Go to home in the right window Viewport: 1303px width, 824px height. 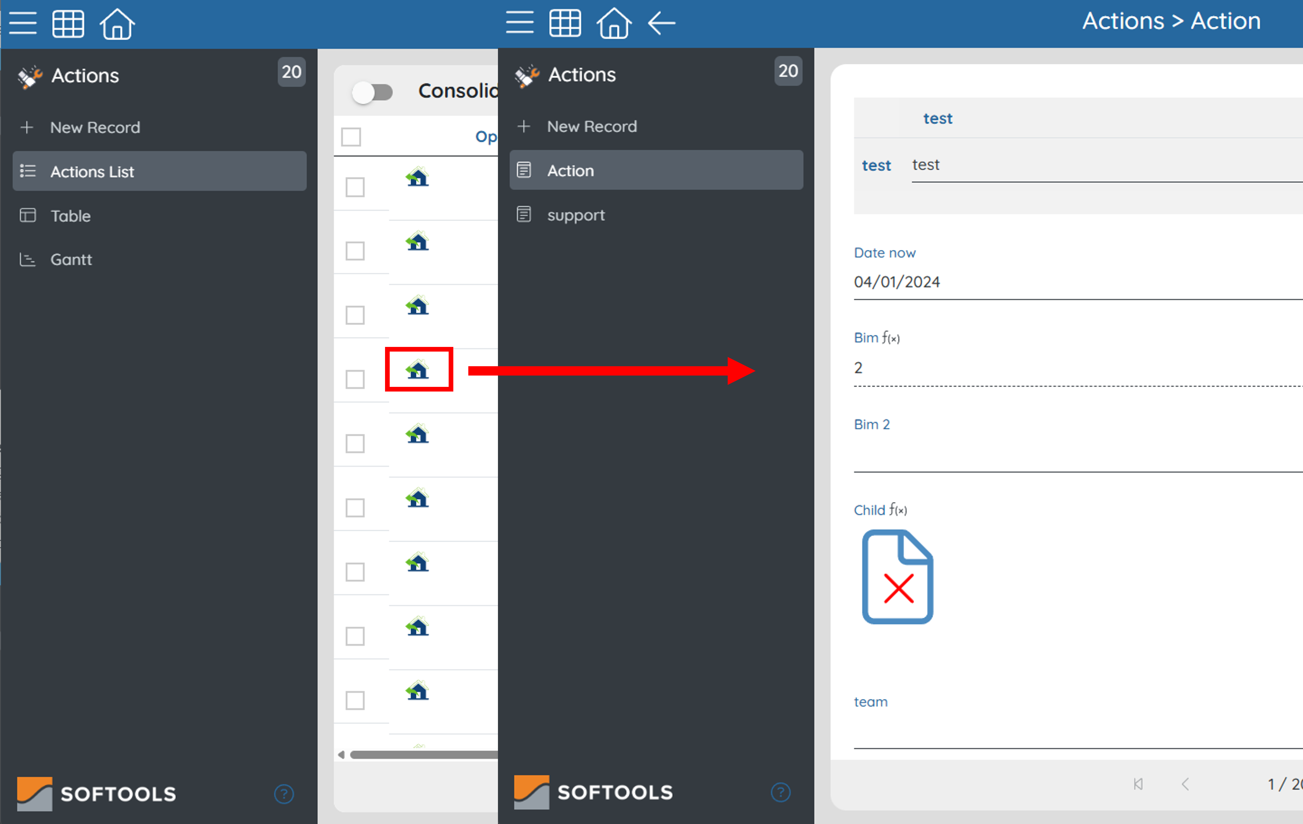(x=614, y=23)
